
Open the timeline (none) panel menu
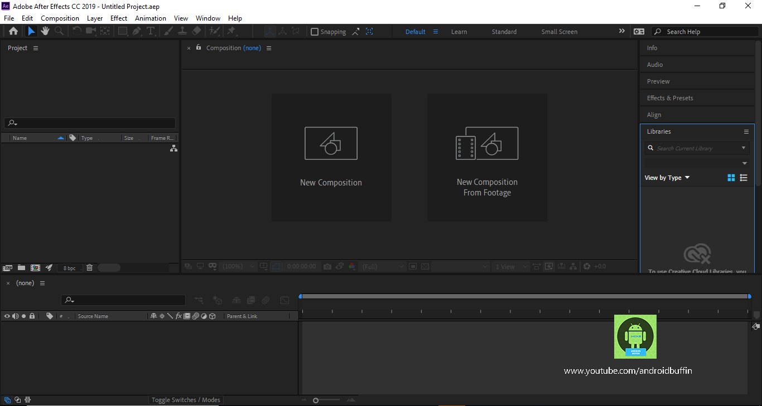click(x=42, y=283)
